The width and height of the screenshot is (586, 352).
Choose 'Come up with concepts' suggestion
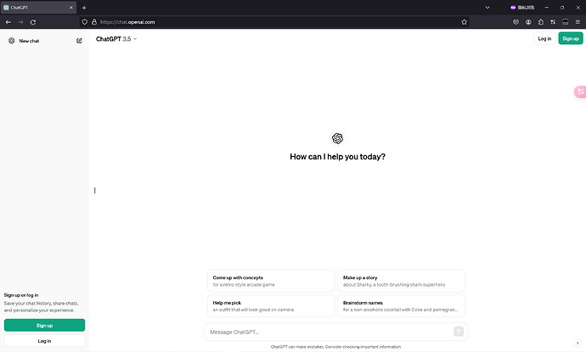pos(271,281)
